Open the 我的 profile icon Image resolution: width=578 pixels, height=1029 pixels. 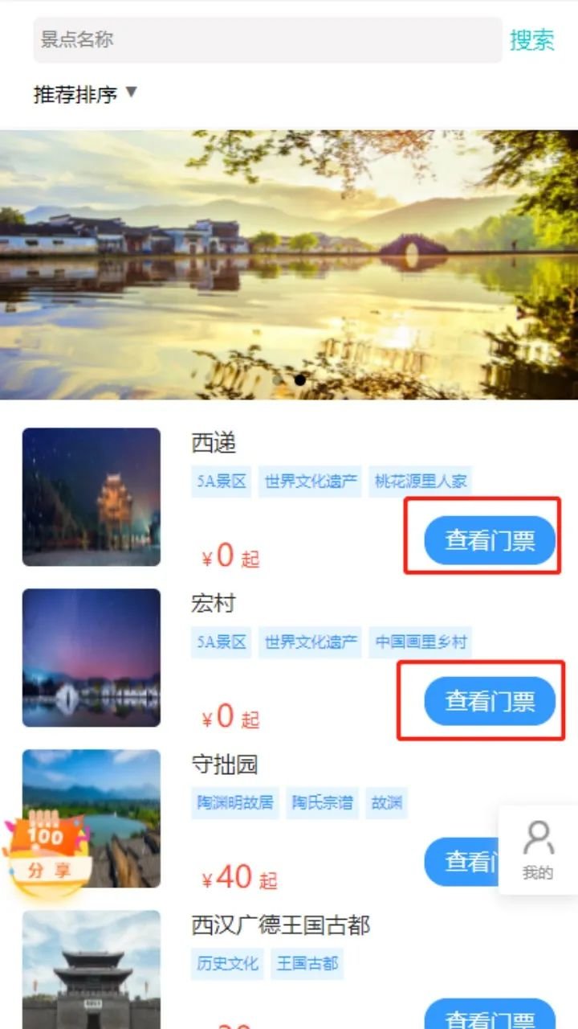(x=538, y=850)
